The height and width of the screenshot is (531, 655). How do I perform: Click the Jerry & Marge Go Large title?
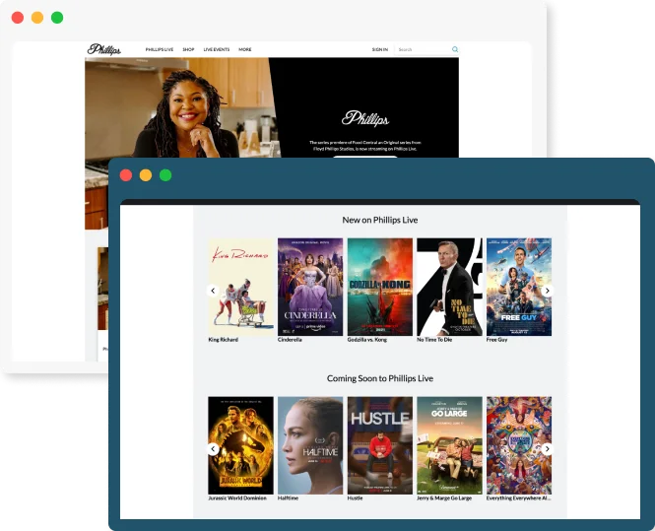click(x=444, y=498)
